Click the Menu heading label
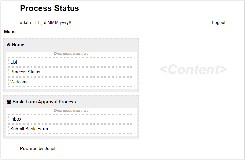Viewport: 245px width, 160px height. pos(10,32)
